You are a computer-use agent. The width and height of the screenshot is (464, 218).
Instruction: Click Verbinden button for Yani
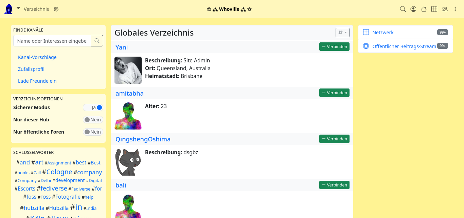pos(334,47)
